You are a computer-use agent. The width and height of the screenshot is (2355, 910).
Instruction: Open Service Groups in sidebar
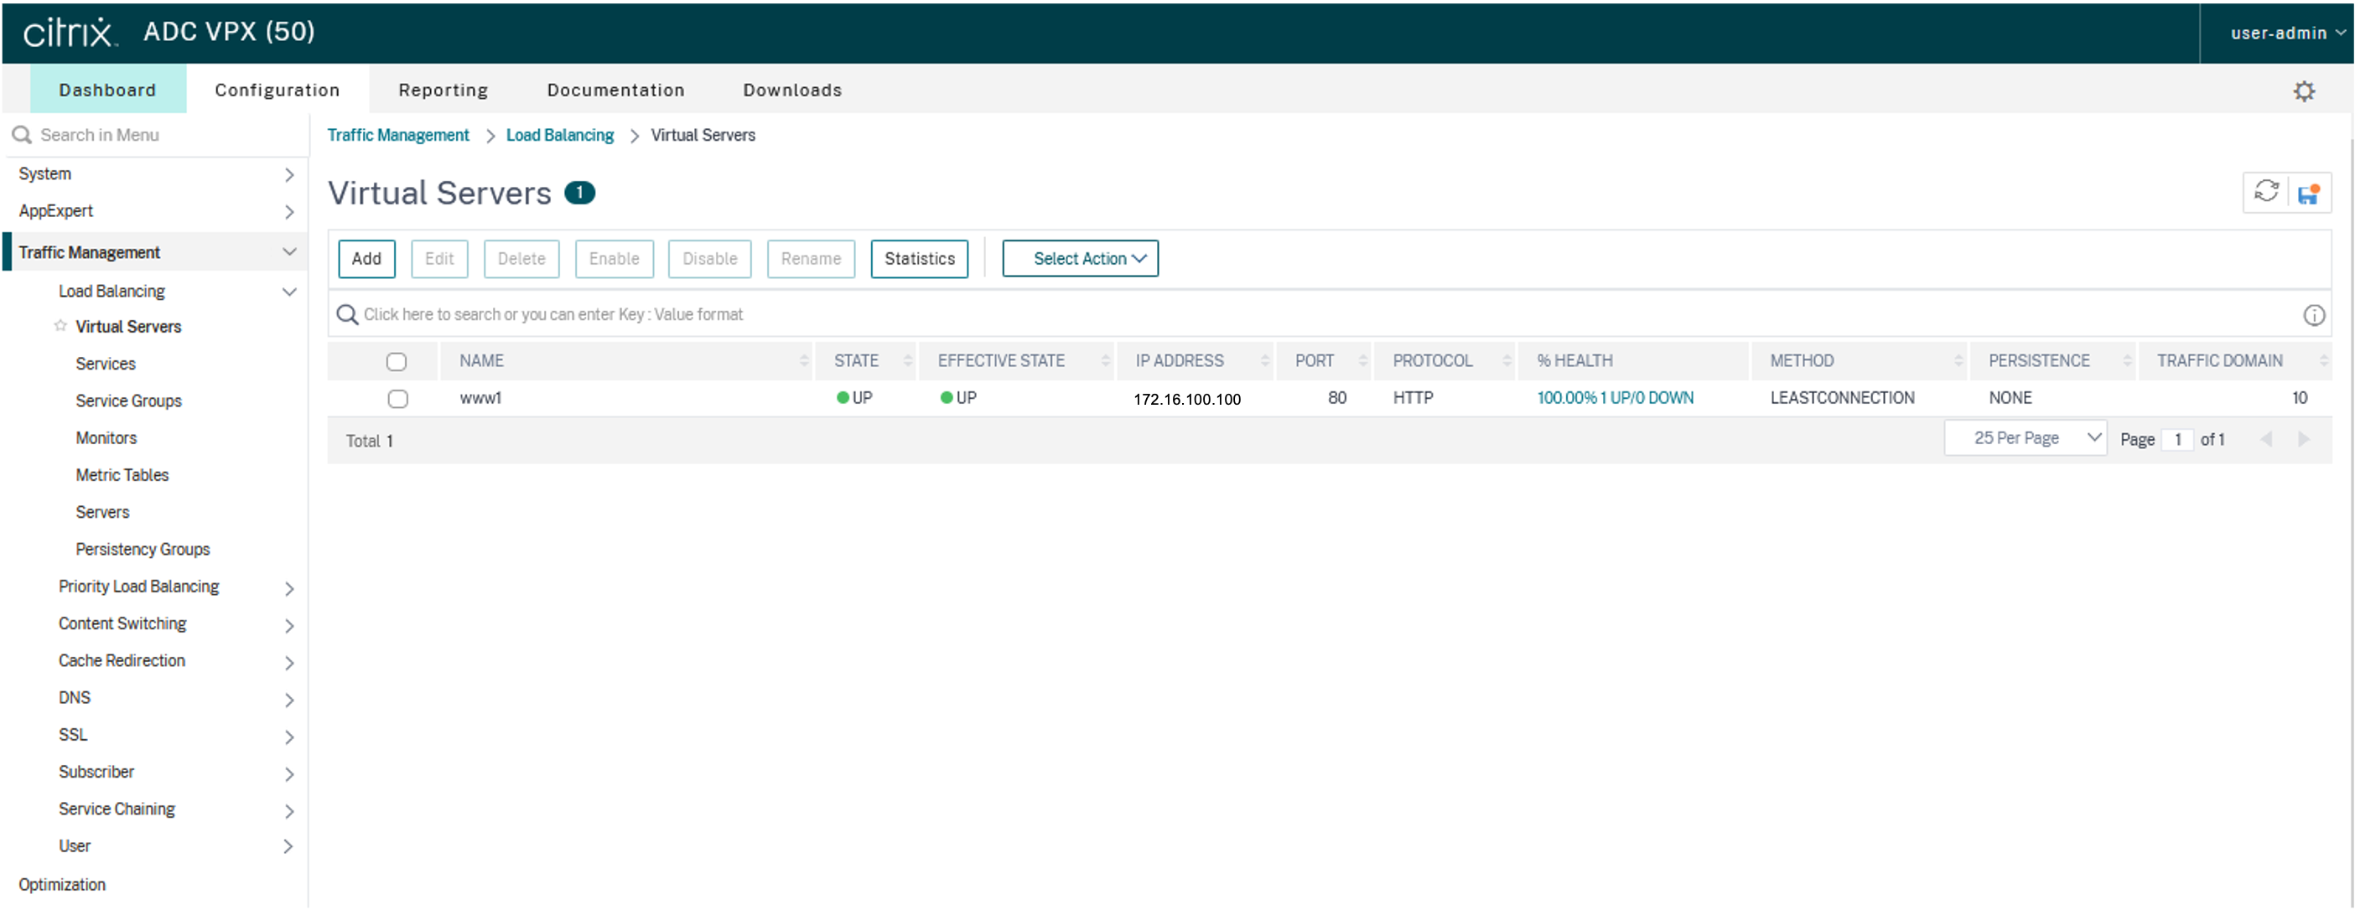[129, 401]
